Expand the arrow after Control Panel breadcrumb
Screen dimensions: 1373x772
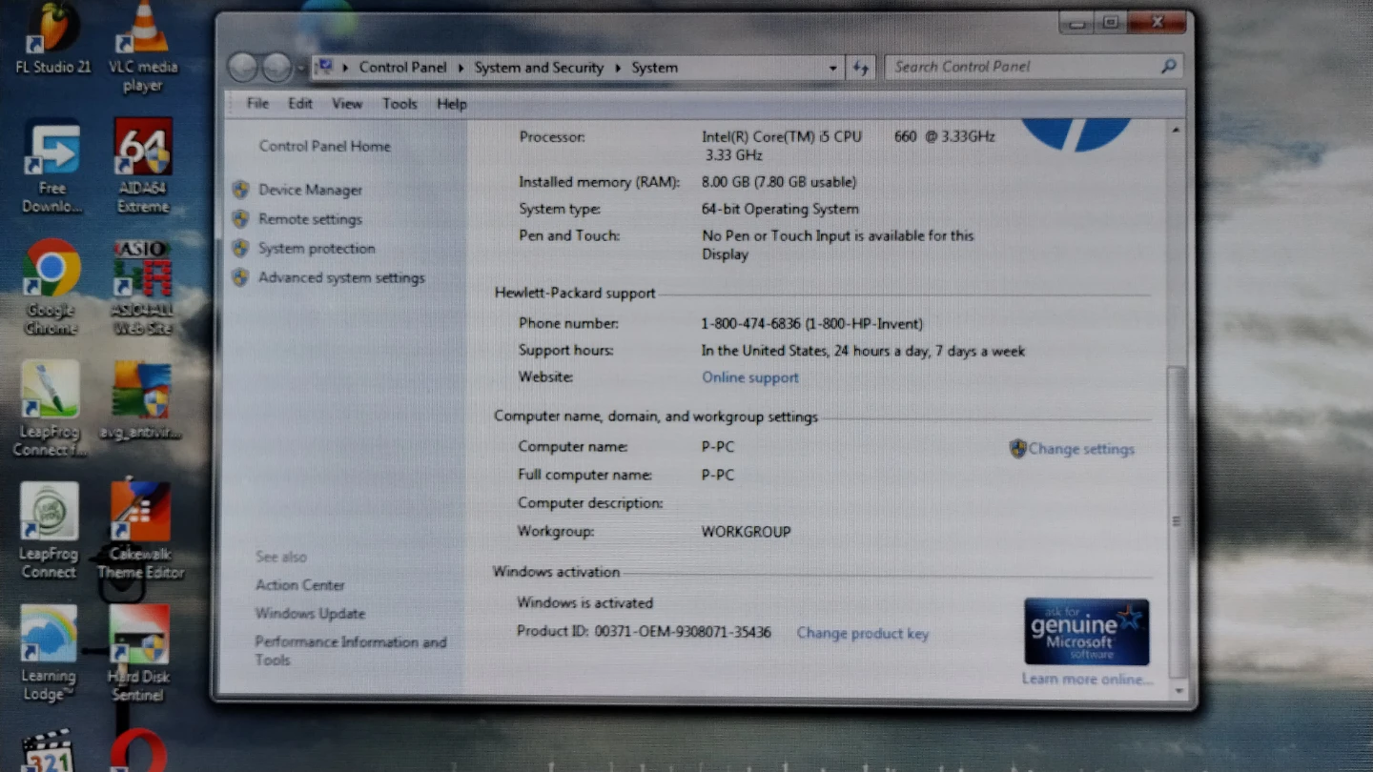point(461,68)
